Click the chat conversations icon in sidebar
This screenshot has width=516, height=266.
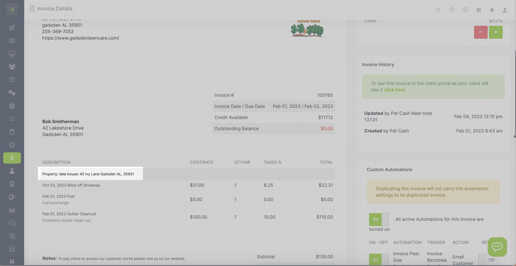click(12, 223)
